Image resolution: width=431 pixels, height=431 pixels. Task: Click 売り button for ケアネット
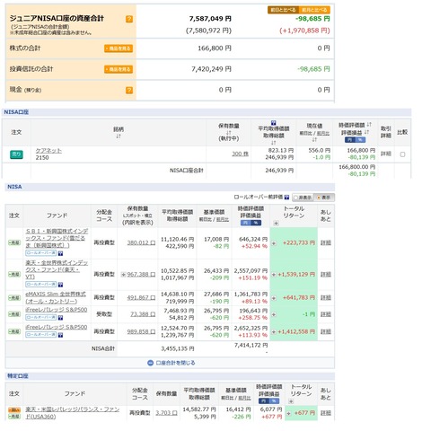[x=16, y=154]
